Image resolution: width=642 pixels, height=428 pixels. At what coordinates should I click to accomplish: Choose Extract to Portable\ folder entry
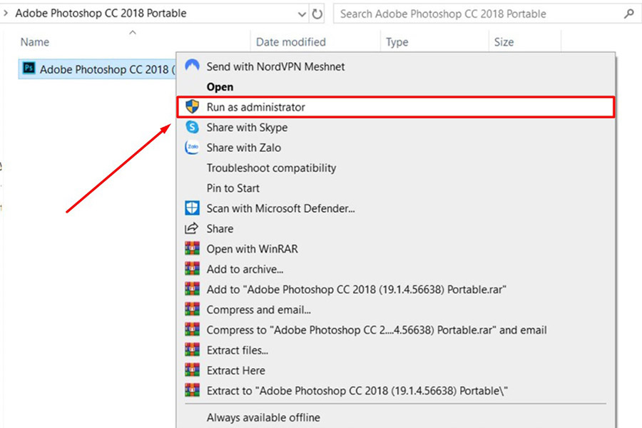(x=395, y=391)
